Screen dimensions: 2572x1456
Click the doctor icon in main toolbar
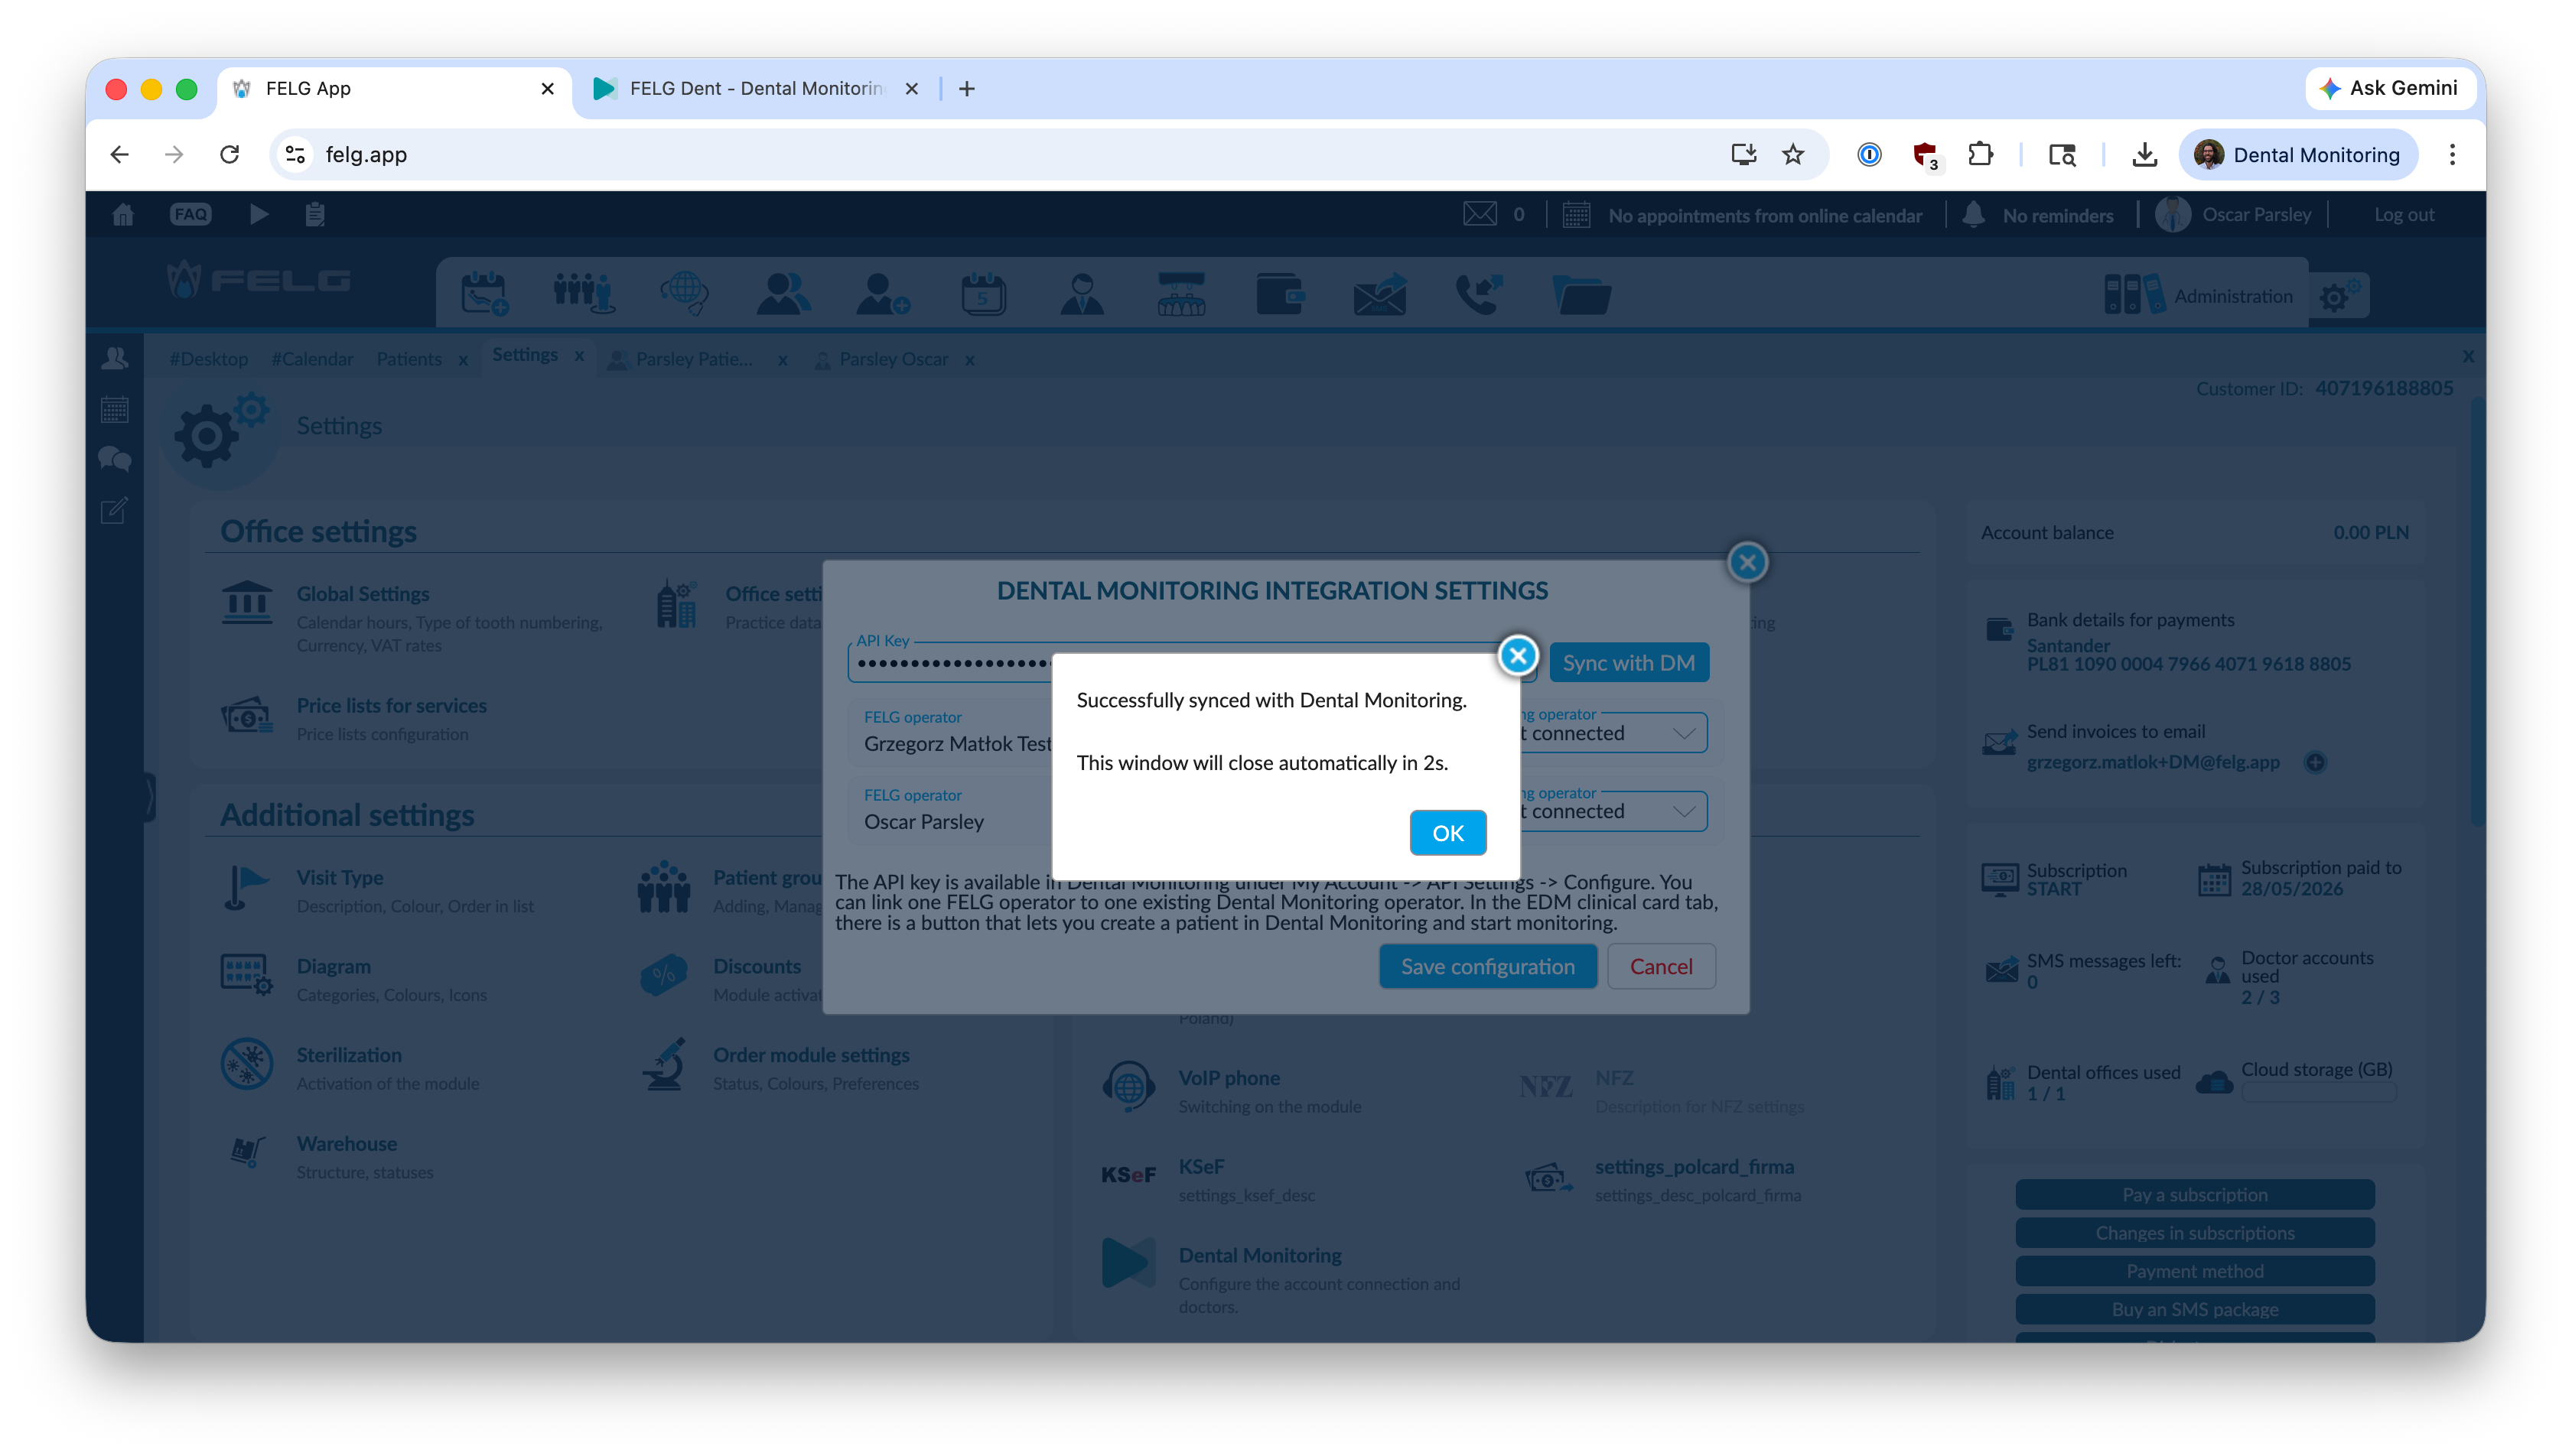(1082, 294)
